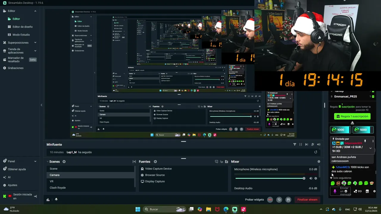Open Microsoft Edge from taskbar

[x=226, y=209]
